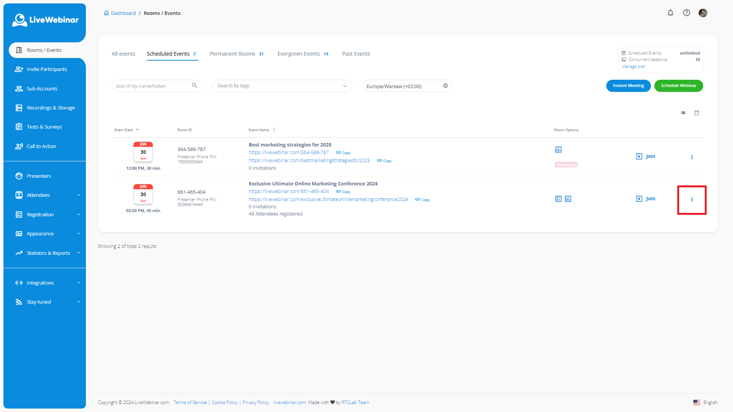Open the Search by tags dropdown
Viewport: 733px width, 412px height.
coord(282,86)
